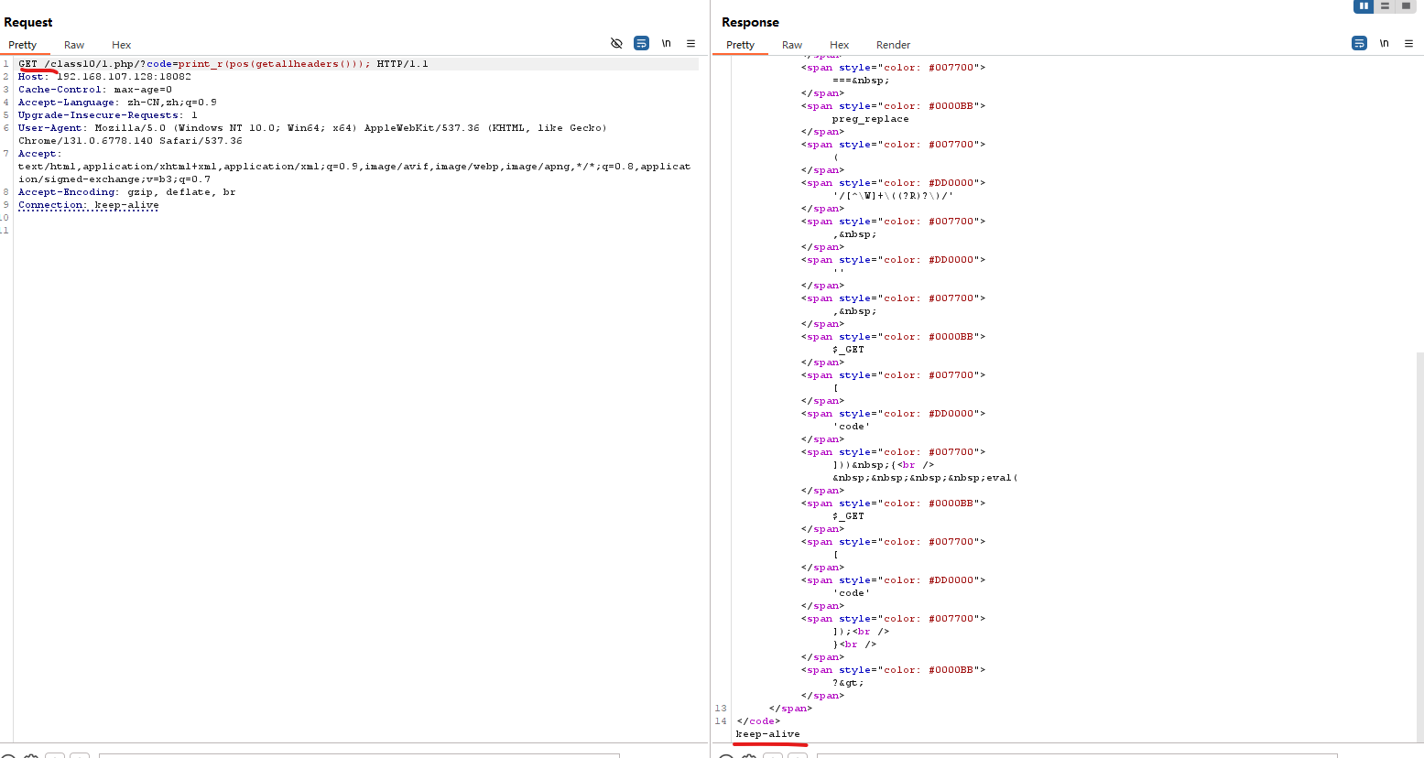Viewport: 1424px width, 758px height.
Task: Click response line number 13 in gutter
Action: tap(721, 709)
